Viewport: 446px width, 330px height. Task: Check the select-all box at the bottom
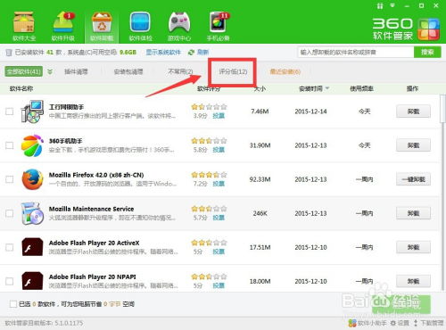[x=13, y=304]
